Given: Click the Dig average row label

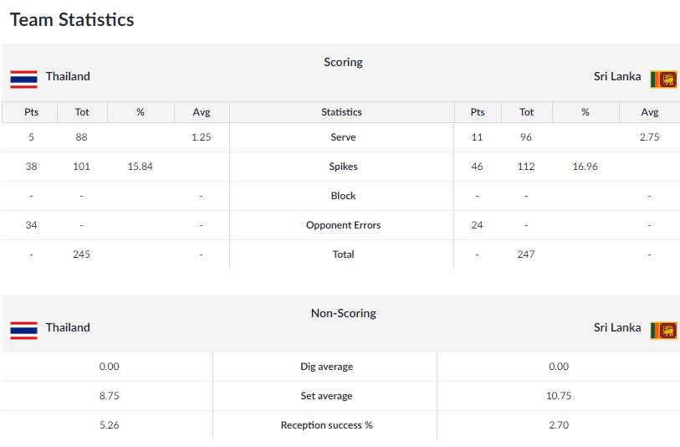Looking at the screenshot, I should 326,367.
